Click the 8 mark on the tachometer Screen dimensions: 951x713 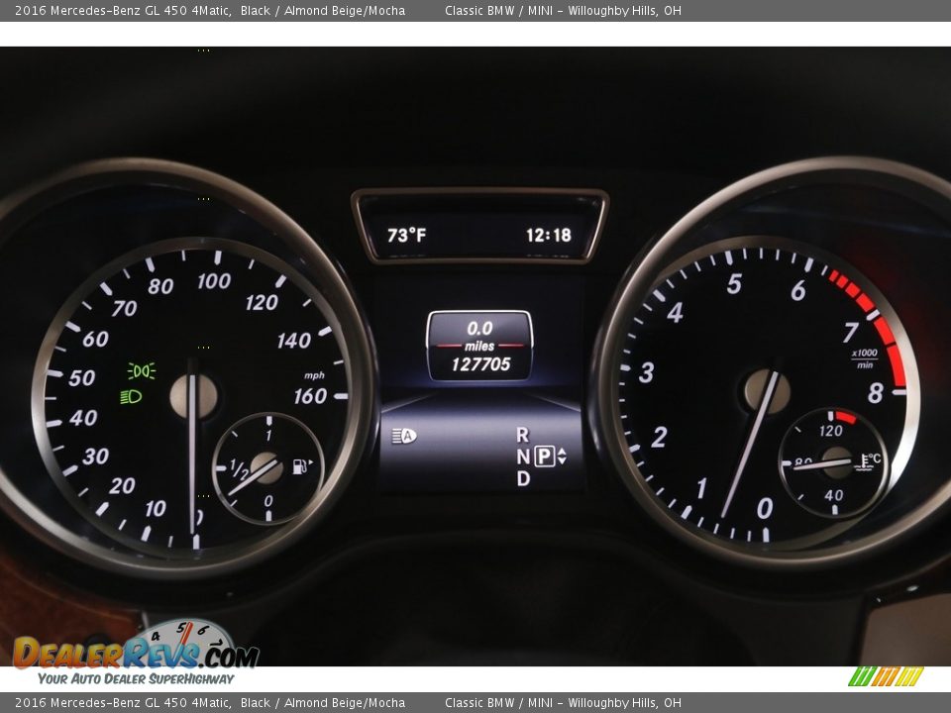(875, 393)
